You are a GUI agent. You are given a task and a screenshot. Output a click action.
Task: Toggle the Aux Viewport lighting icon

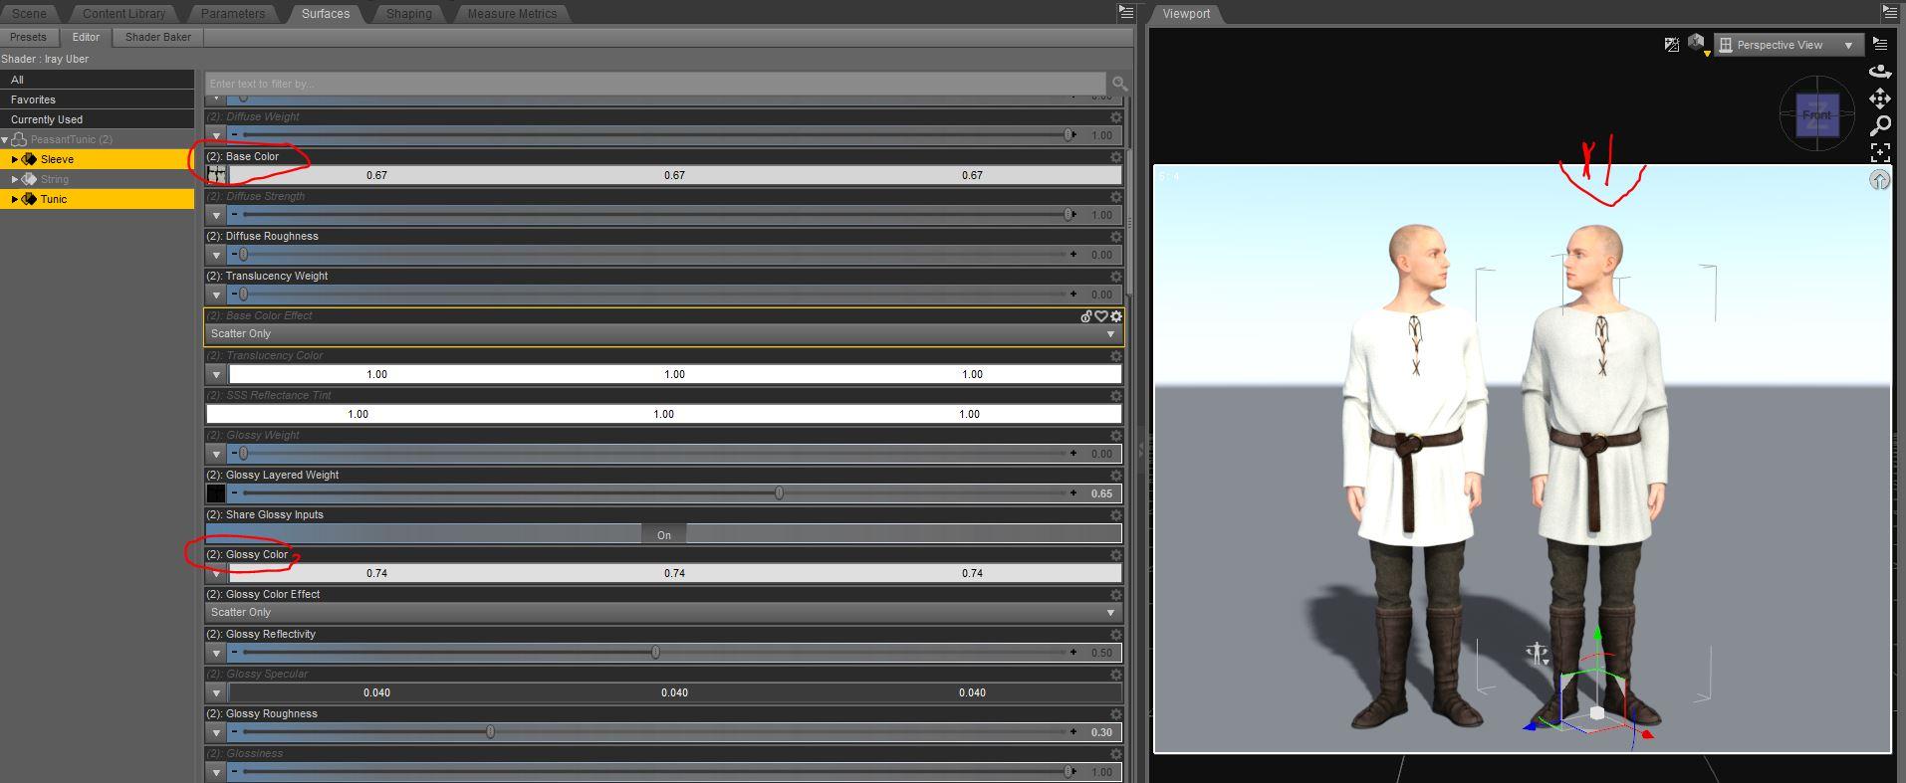click(1672, 45)
